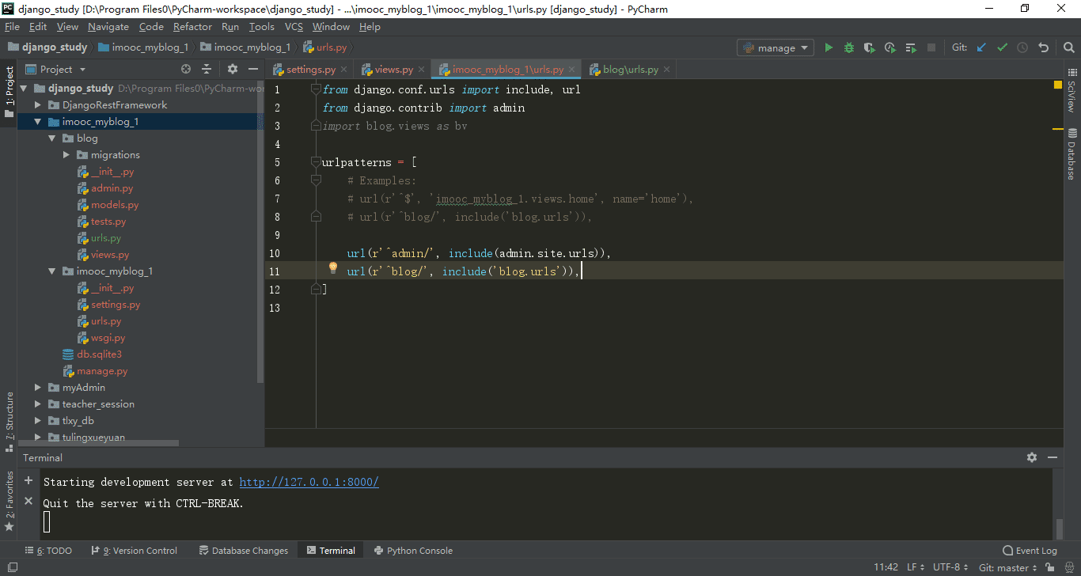This screenshot has height=576, width=1081.
Task: Open Terminal panel settings gear
Action: 1032,457
